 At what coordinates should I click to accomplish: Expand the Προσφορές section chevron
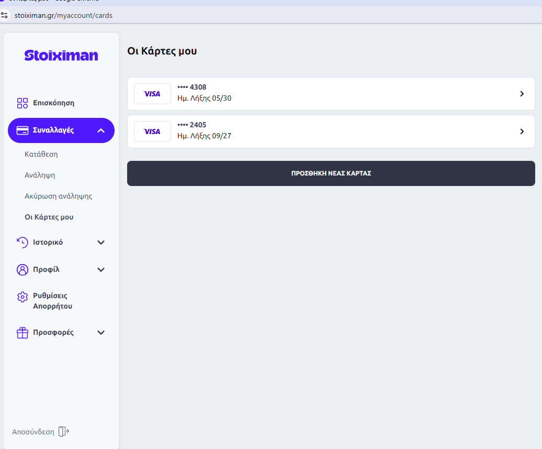point(101,333)
